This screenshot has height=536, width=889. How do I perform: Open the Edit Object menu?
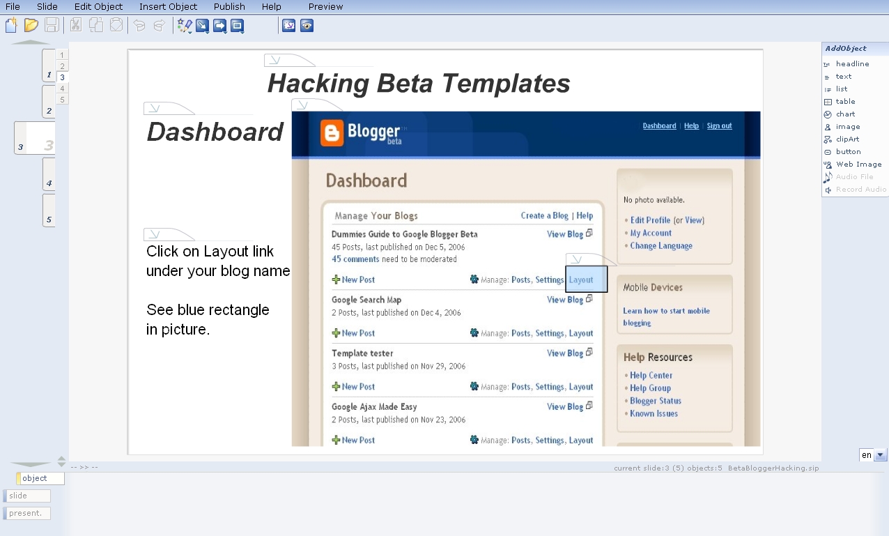coord(98,6)
